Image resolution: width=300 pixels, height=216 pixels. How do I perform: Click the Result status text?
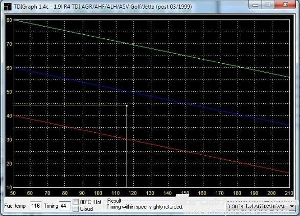tap(145, 207)
